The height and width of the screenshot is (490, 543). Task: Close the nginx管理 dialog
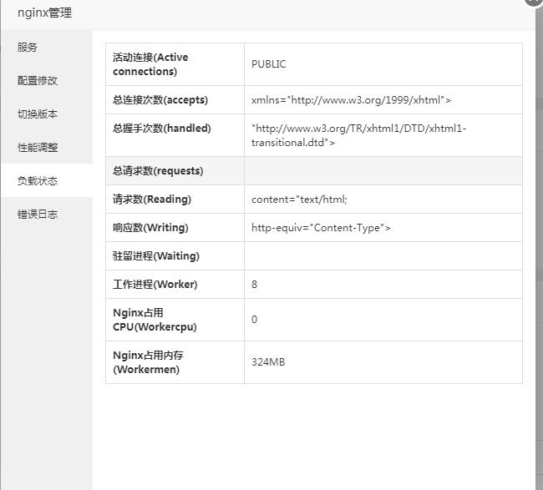[534, 2]
